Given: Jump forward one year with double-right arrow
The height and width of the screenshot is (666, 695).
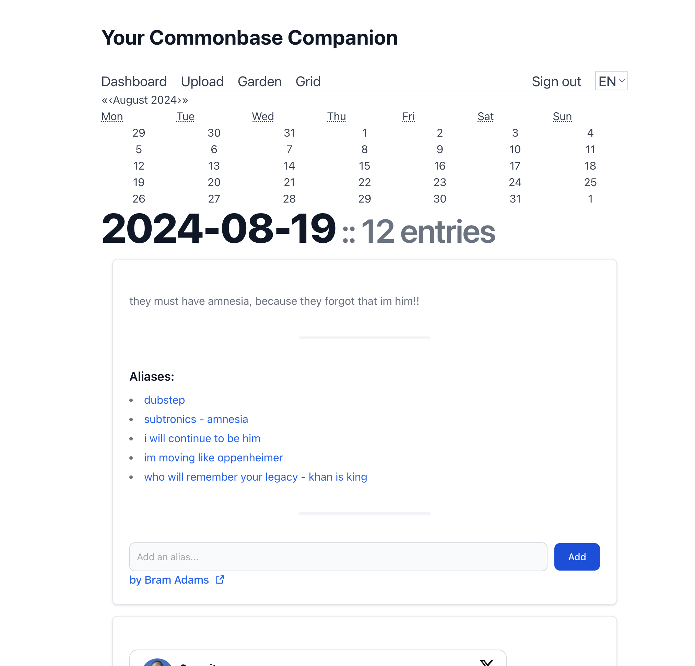Looking at the screenshot, I should point(185,100).
